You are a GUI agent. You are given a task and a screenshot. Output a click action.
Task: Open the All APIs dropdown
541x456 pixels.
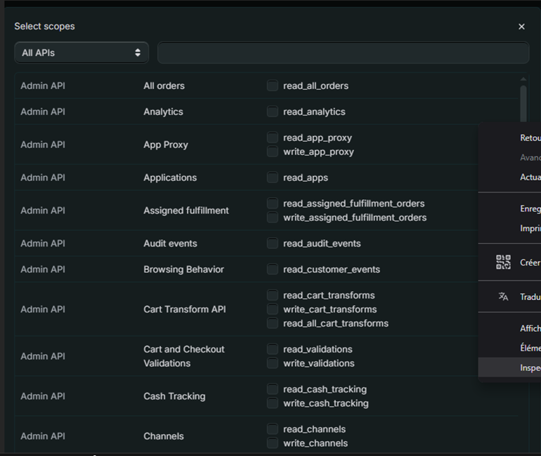(81, 53)
